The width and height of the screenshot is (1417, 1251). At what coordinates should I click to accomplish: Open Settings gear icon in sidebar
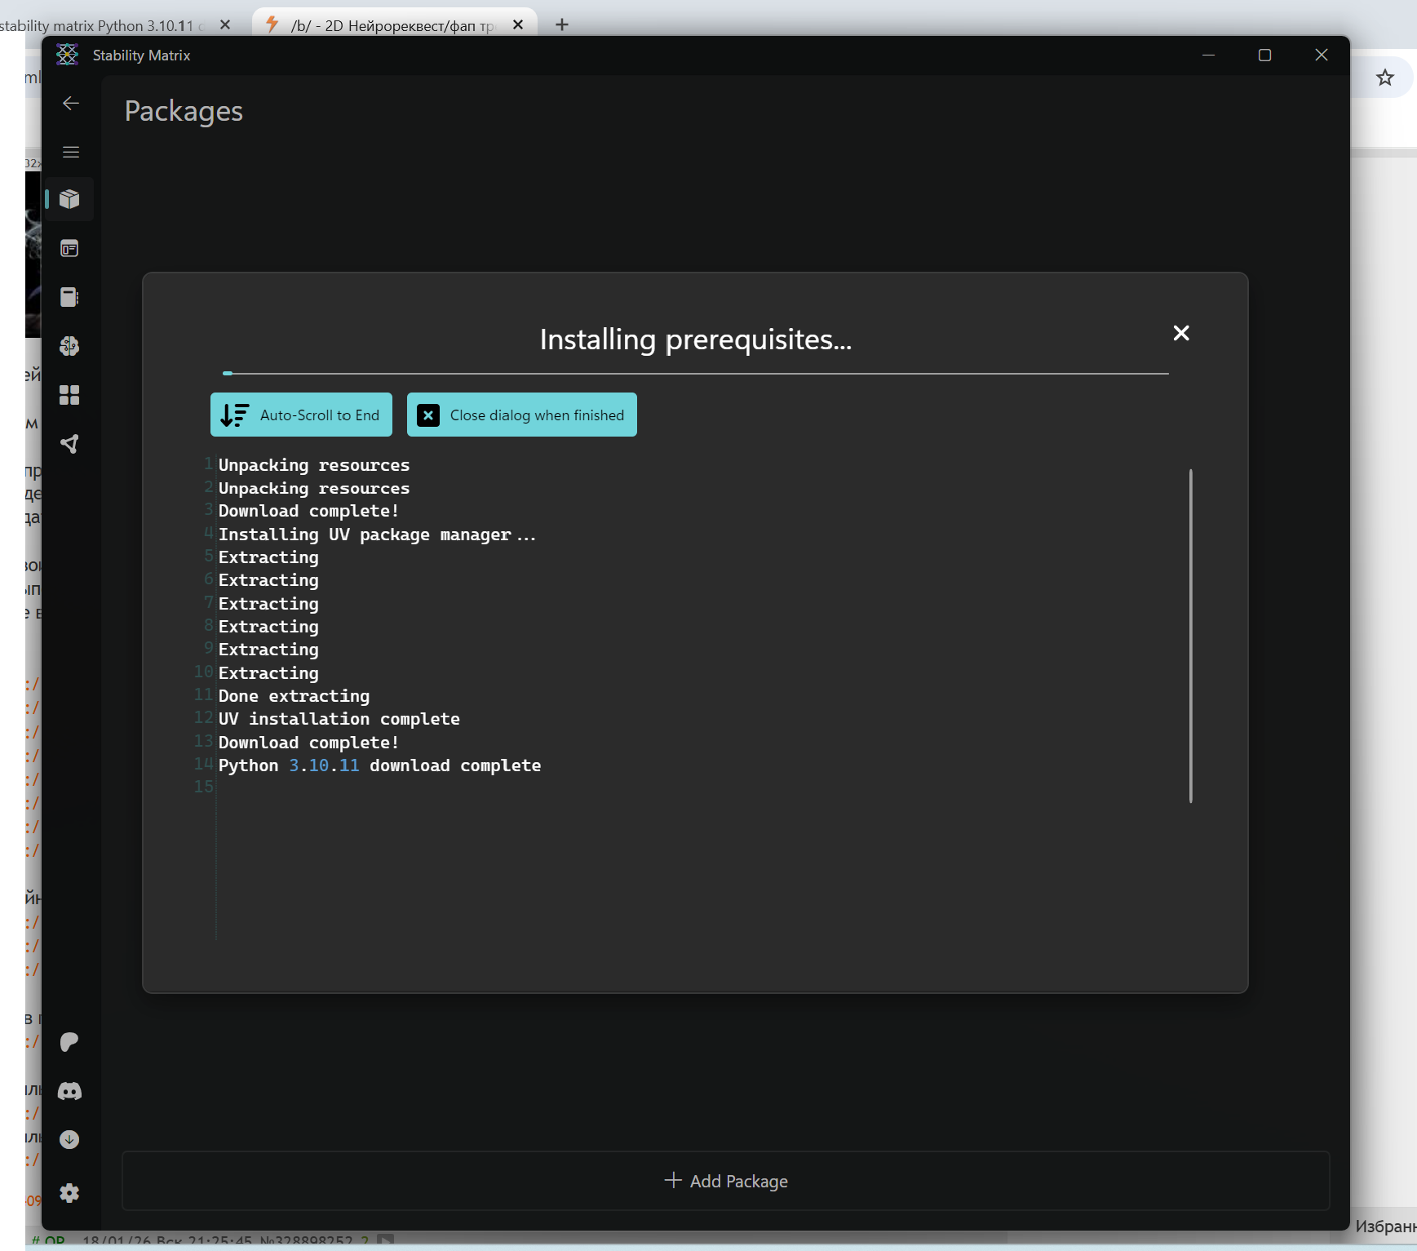pyautogui.click(x=69, y=1193)
